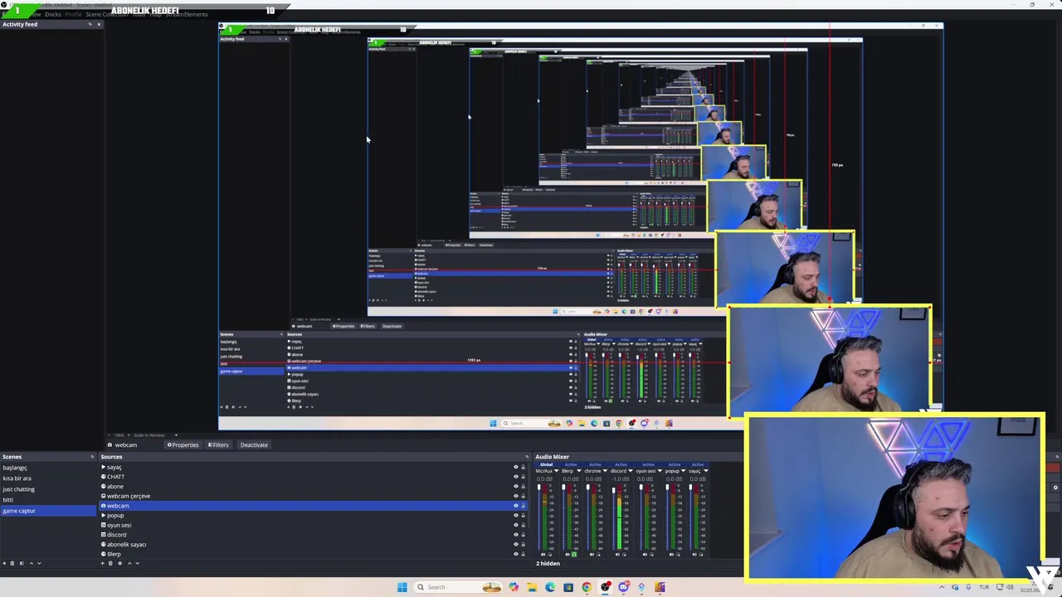Open popup channel dropdown arrow
The image size is (1062, 597).
[683, 471]
